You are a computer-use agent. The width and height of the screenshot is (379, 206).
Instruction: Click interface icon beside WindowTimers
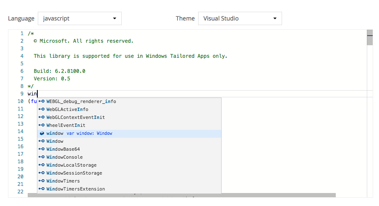[42, 181]
